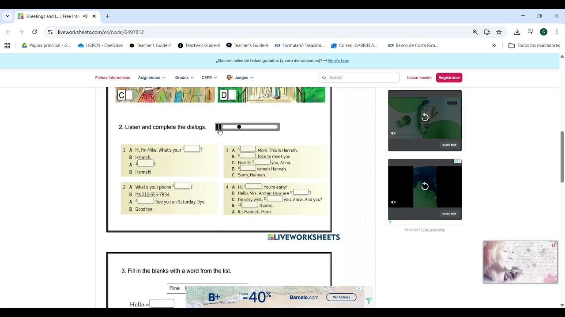Mute the tab audio speaker icon
The height and width of the screenshot is (317, 565).
(85, 16)
